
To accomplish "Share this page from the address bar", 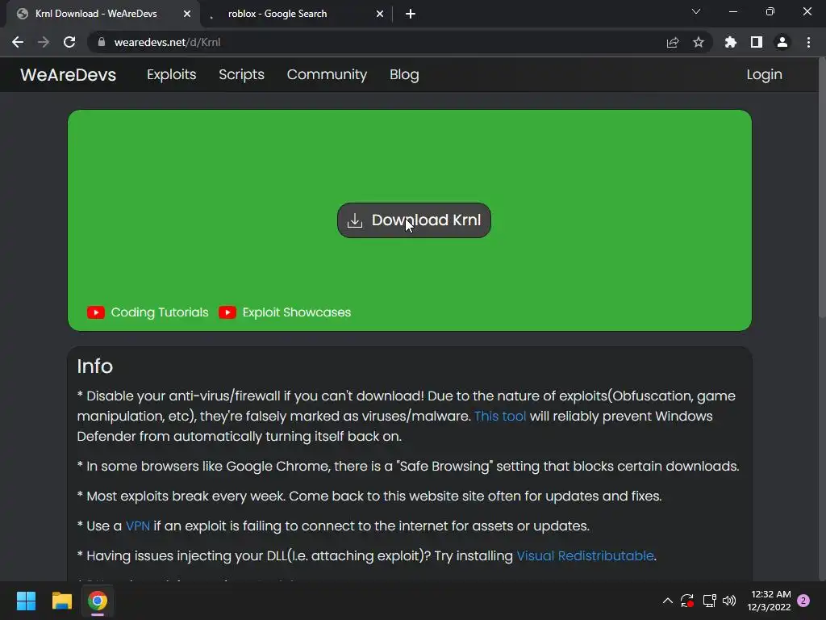I will point(673,42).
